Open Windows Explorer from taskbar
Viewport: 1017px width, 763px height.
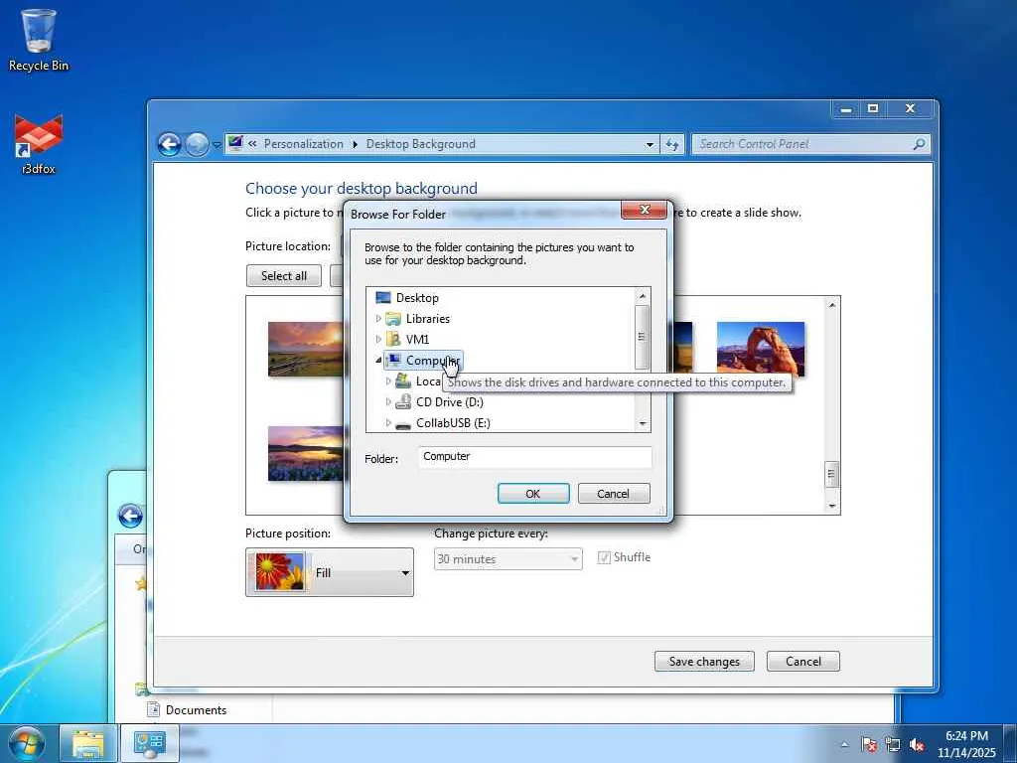88,743
